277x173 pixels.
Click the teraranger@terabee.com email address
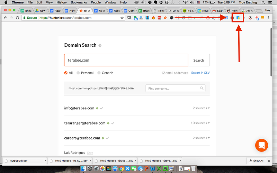click(x=85, y=123)
